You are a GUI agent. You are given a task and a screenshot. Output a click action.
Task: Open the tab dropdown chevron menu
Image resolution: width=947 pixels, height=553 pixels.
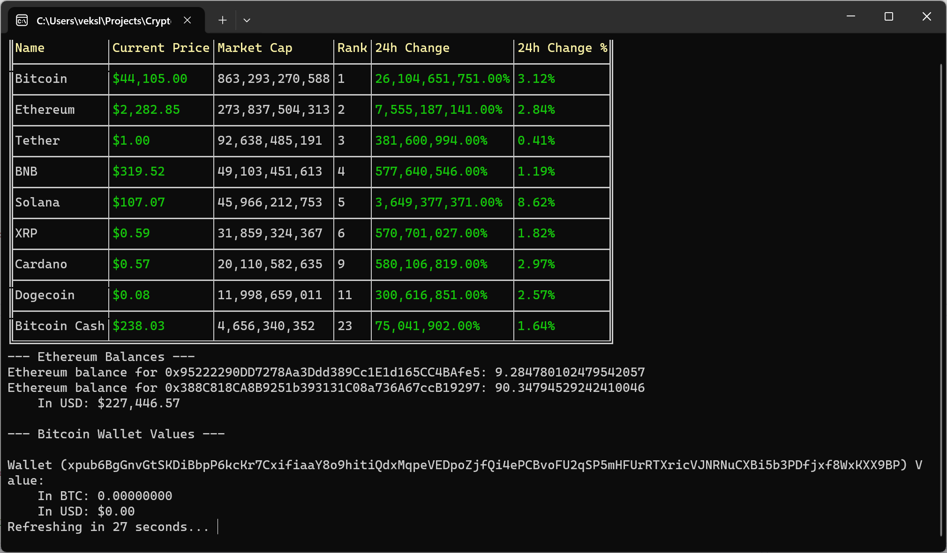click(247, 20)
